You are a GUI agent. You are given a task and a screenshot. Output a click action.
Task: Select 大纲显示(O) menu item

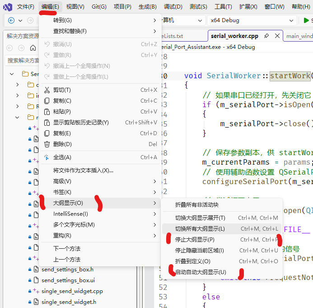point(100,203)
